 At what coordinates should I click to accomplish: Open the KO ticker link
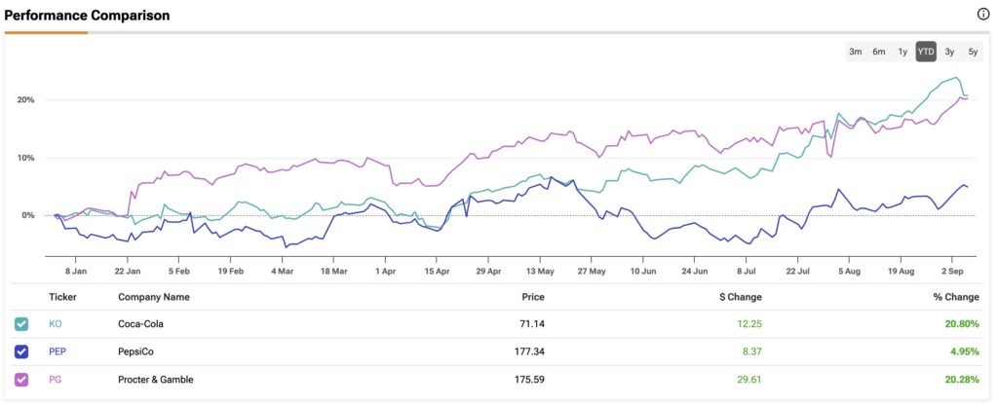pyautogui.click(x=55, y=324)
